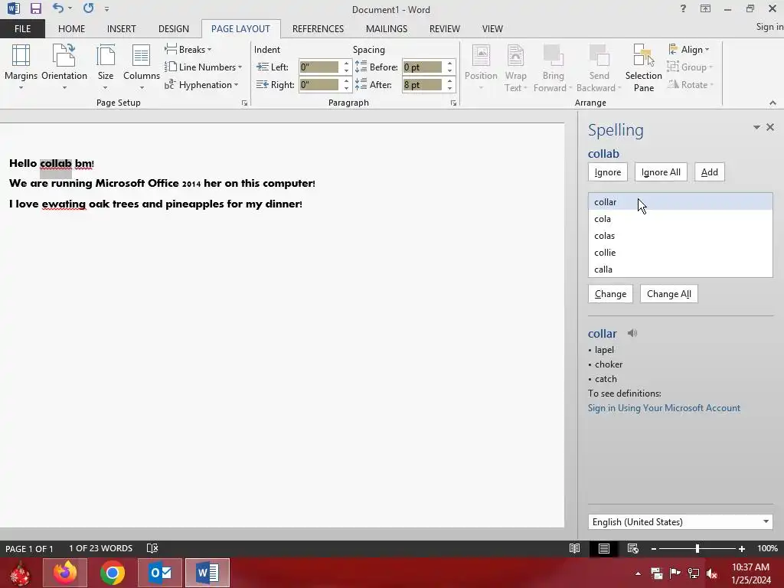Open the English (United States) language dropdown
The width and height of the screenshot is (784, 588).
(680, 522)
